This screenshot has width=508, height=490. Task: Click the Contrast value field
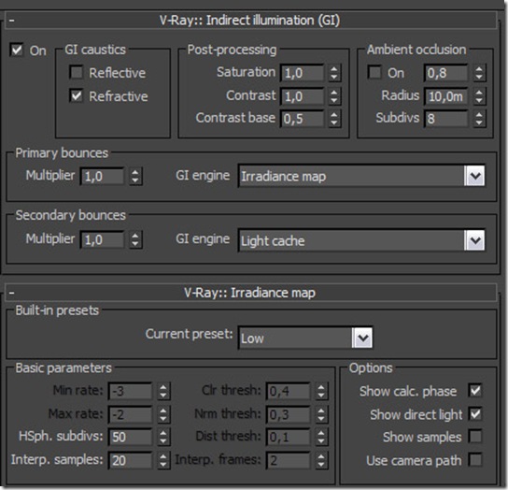[303, 96]
